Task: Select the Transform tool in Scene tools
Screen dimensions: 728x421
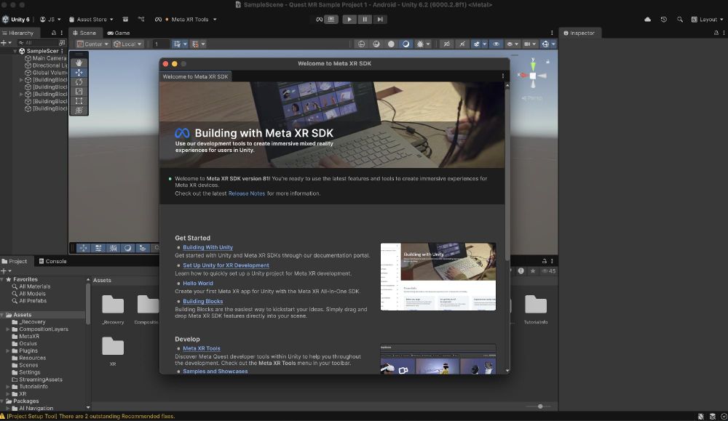Action: click(79, 110)
